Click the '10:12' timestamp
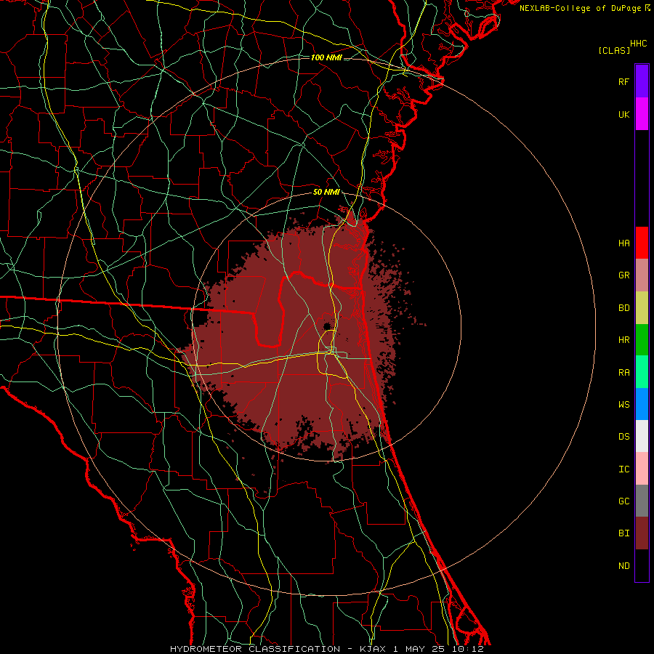This screenshot has height=654, width=654. 468,649
